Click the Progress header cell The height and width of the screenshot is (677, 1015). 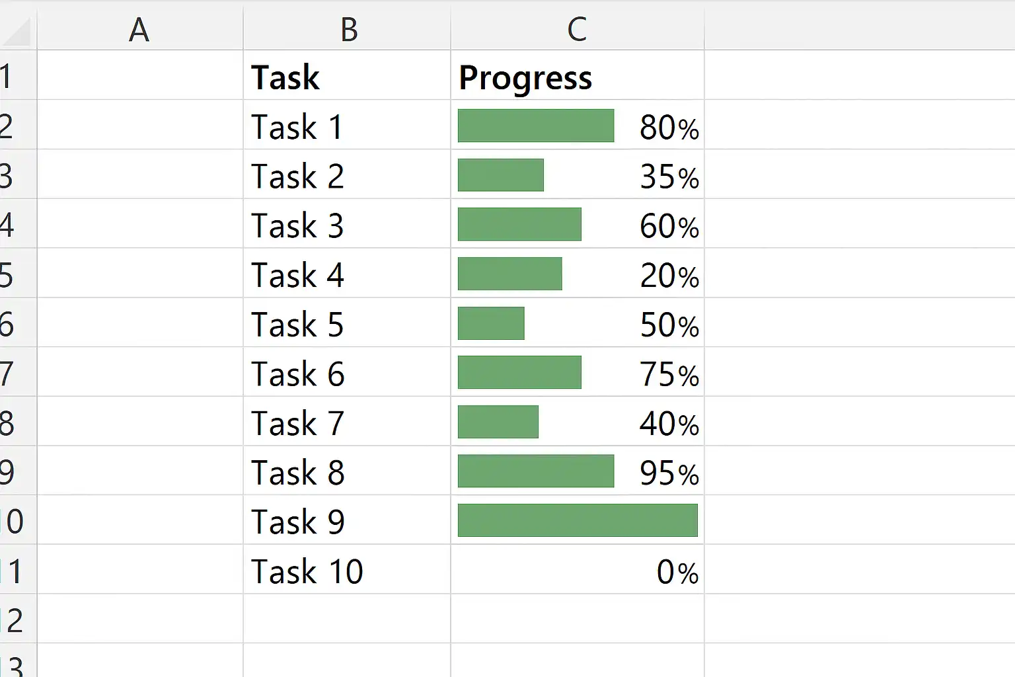coord(525,77)
